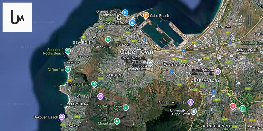Image resolution: width=263 pixels, height=131 pixels.
Task: Click the Rhodes Memorial monument marker
Action: coord(190,102)
